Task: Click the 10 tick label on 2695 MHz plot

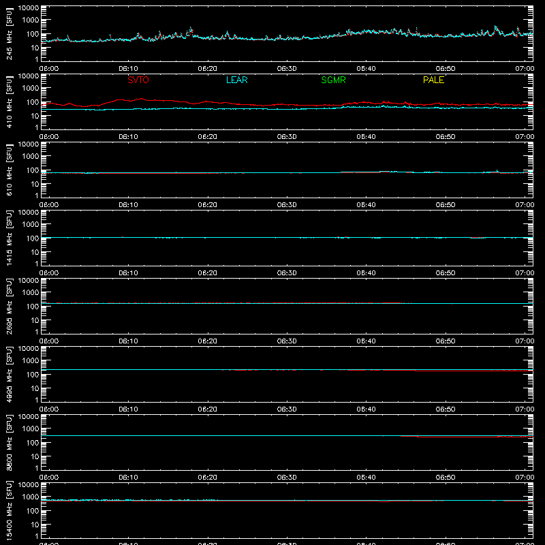Action: 35,320
